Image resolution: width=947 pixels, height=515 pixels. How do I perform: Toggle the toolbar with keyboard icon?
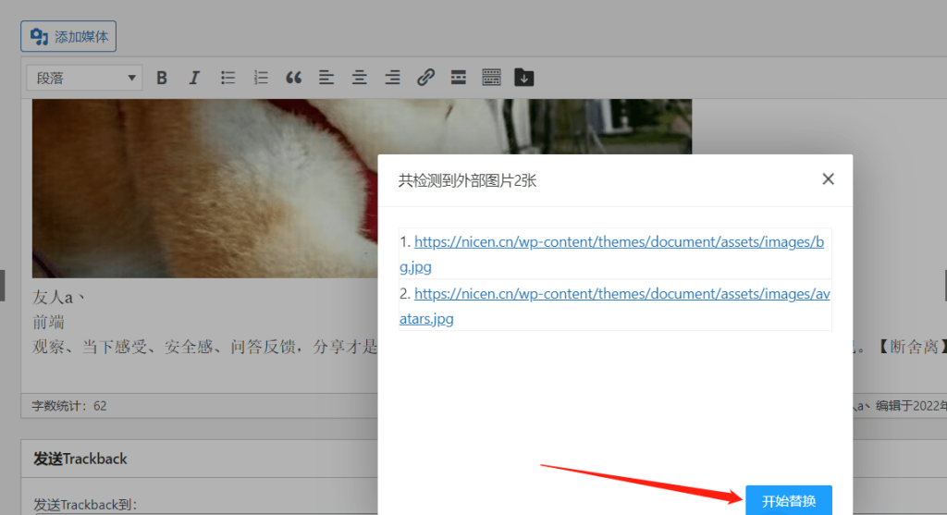coord(492,78)
